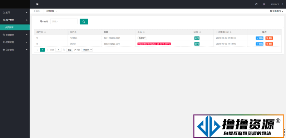
Task: Click blue edit button for user 123123
Action: click(x=260, y=38)
